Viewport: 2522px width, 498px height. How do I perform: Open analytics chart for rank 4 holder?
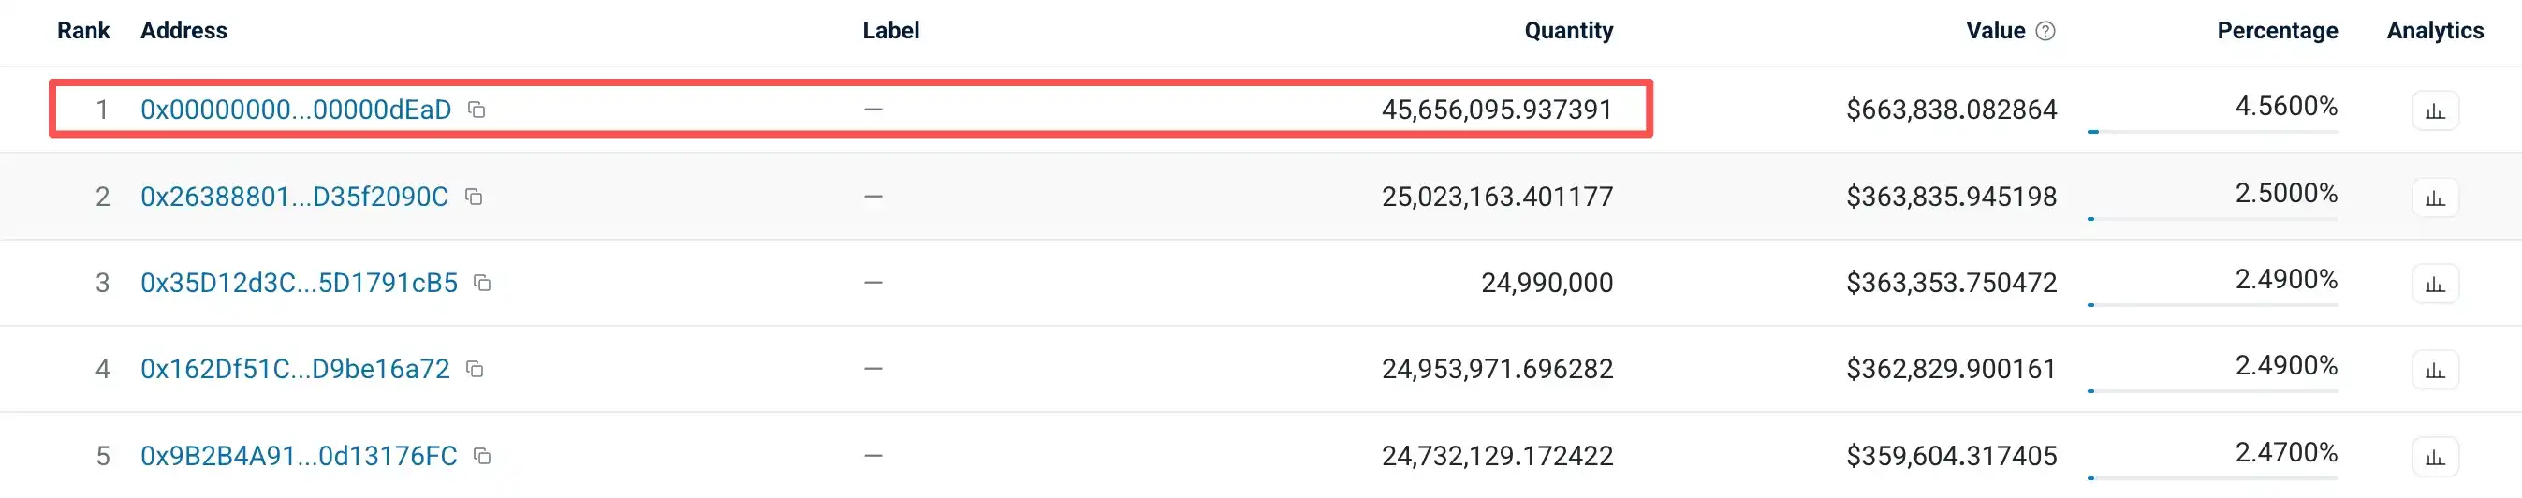click(2435, 370)
